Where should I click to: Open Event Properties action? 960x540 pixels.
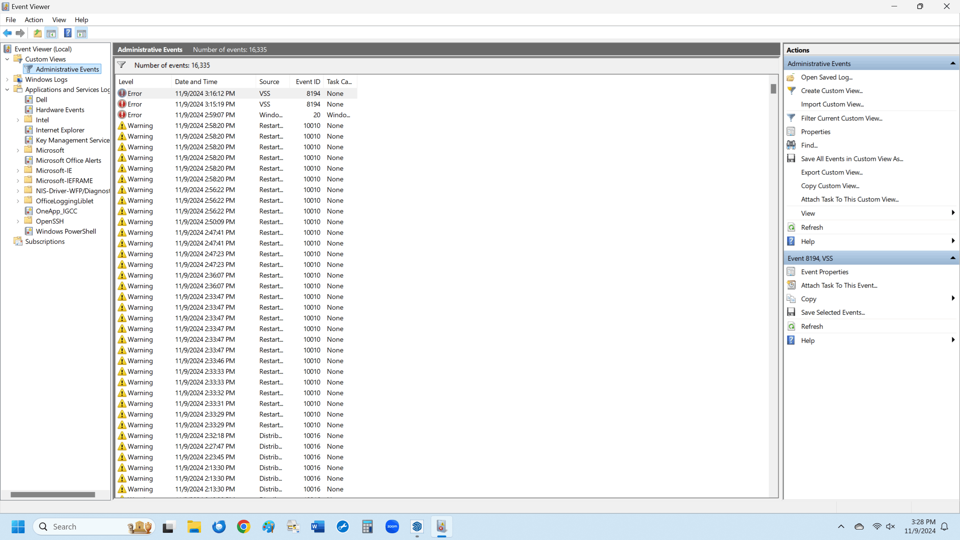click(824, 272)
